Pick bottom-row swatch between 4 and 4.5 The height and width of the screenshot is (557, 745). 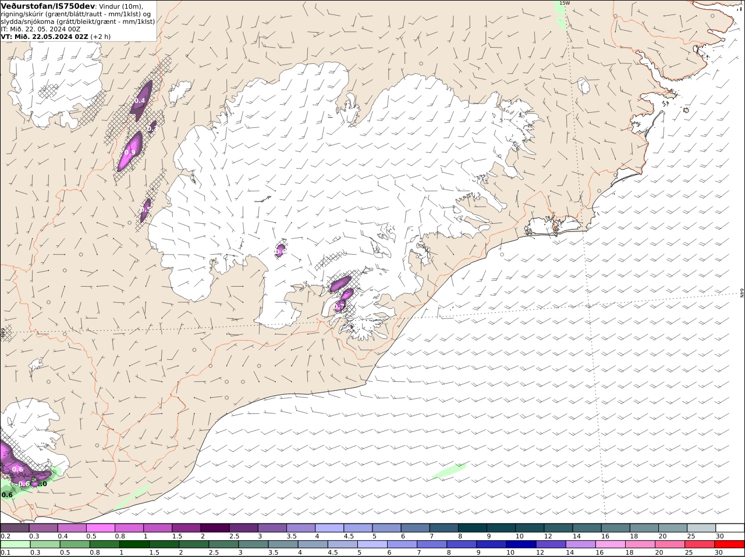pos(313,545)
